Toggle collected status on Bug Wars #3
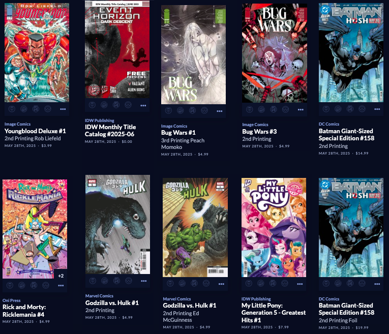389x334 pixels. pos(261,109)
